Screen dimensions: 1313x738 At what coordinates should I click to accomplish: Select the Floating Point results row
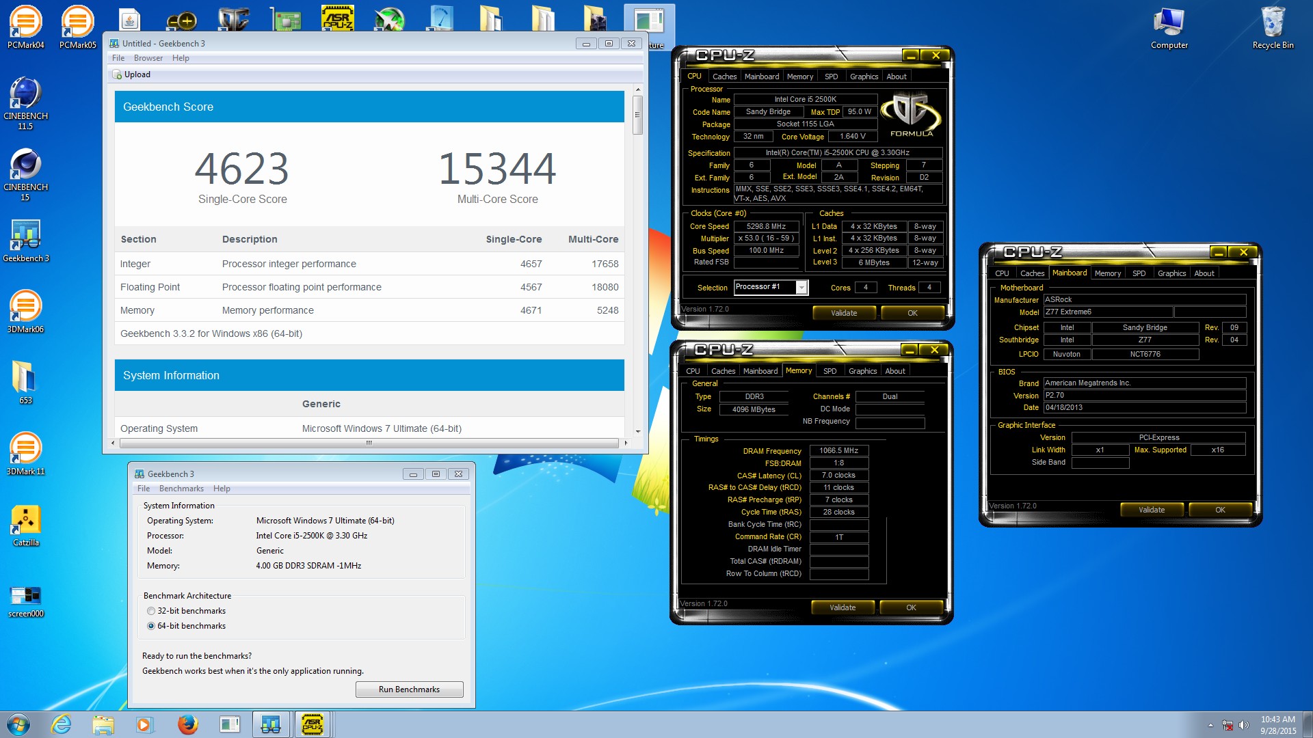(369, 287)
